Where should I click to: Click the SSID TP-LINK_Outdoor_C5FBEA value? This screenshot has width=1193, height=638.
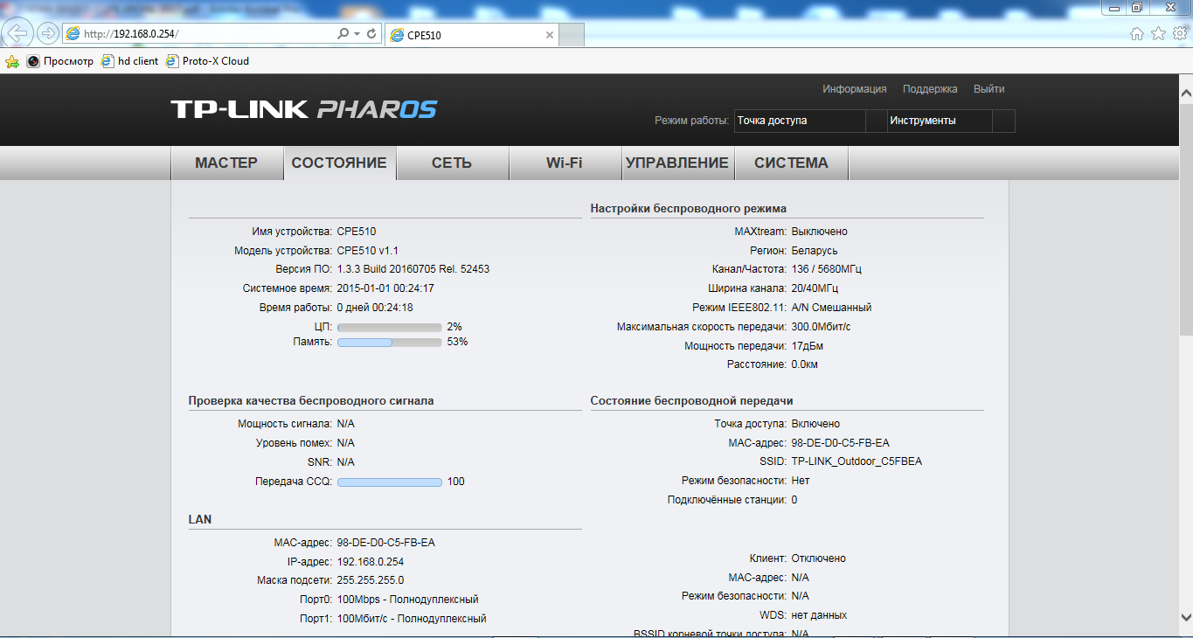[857, 461]
